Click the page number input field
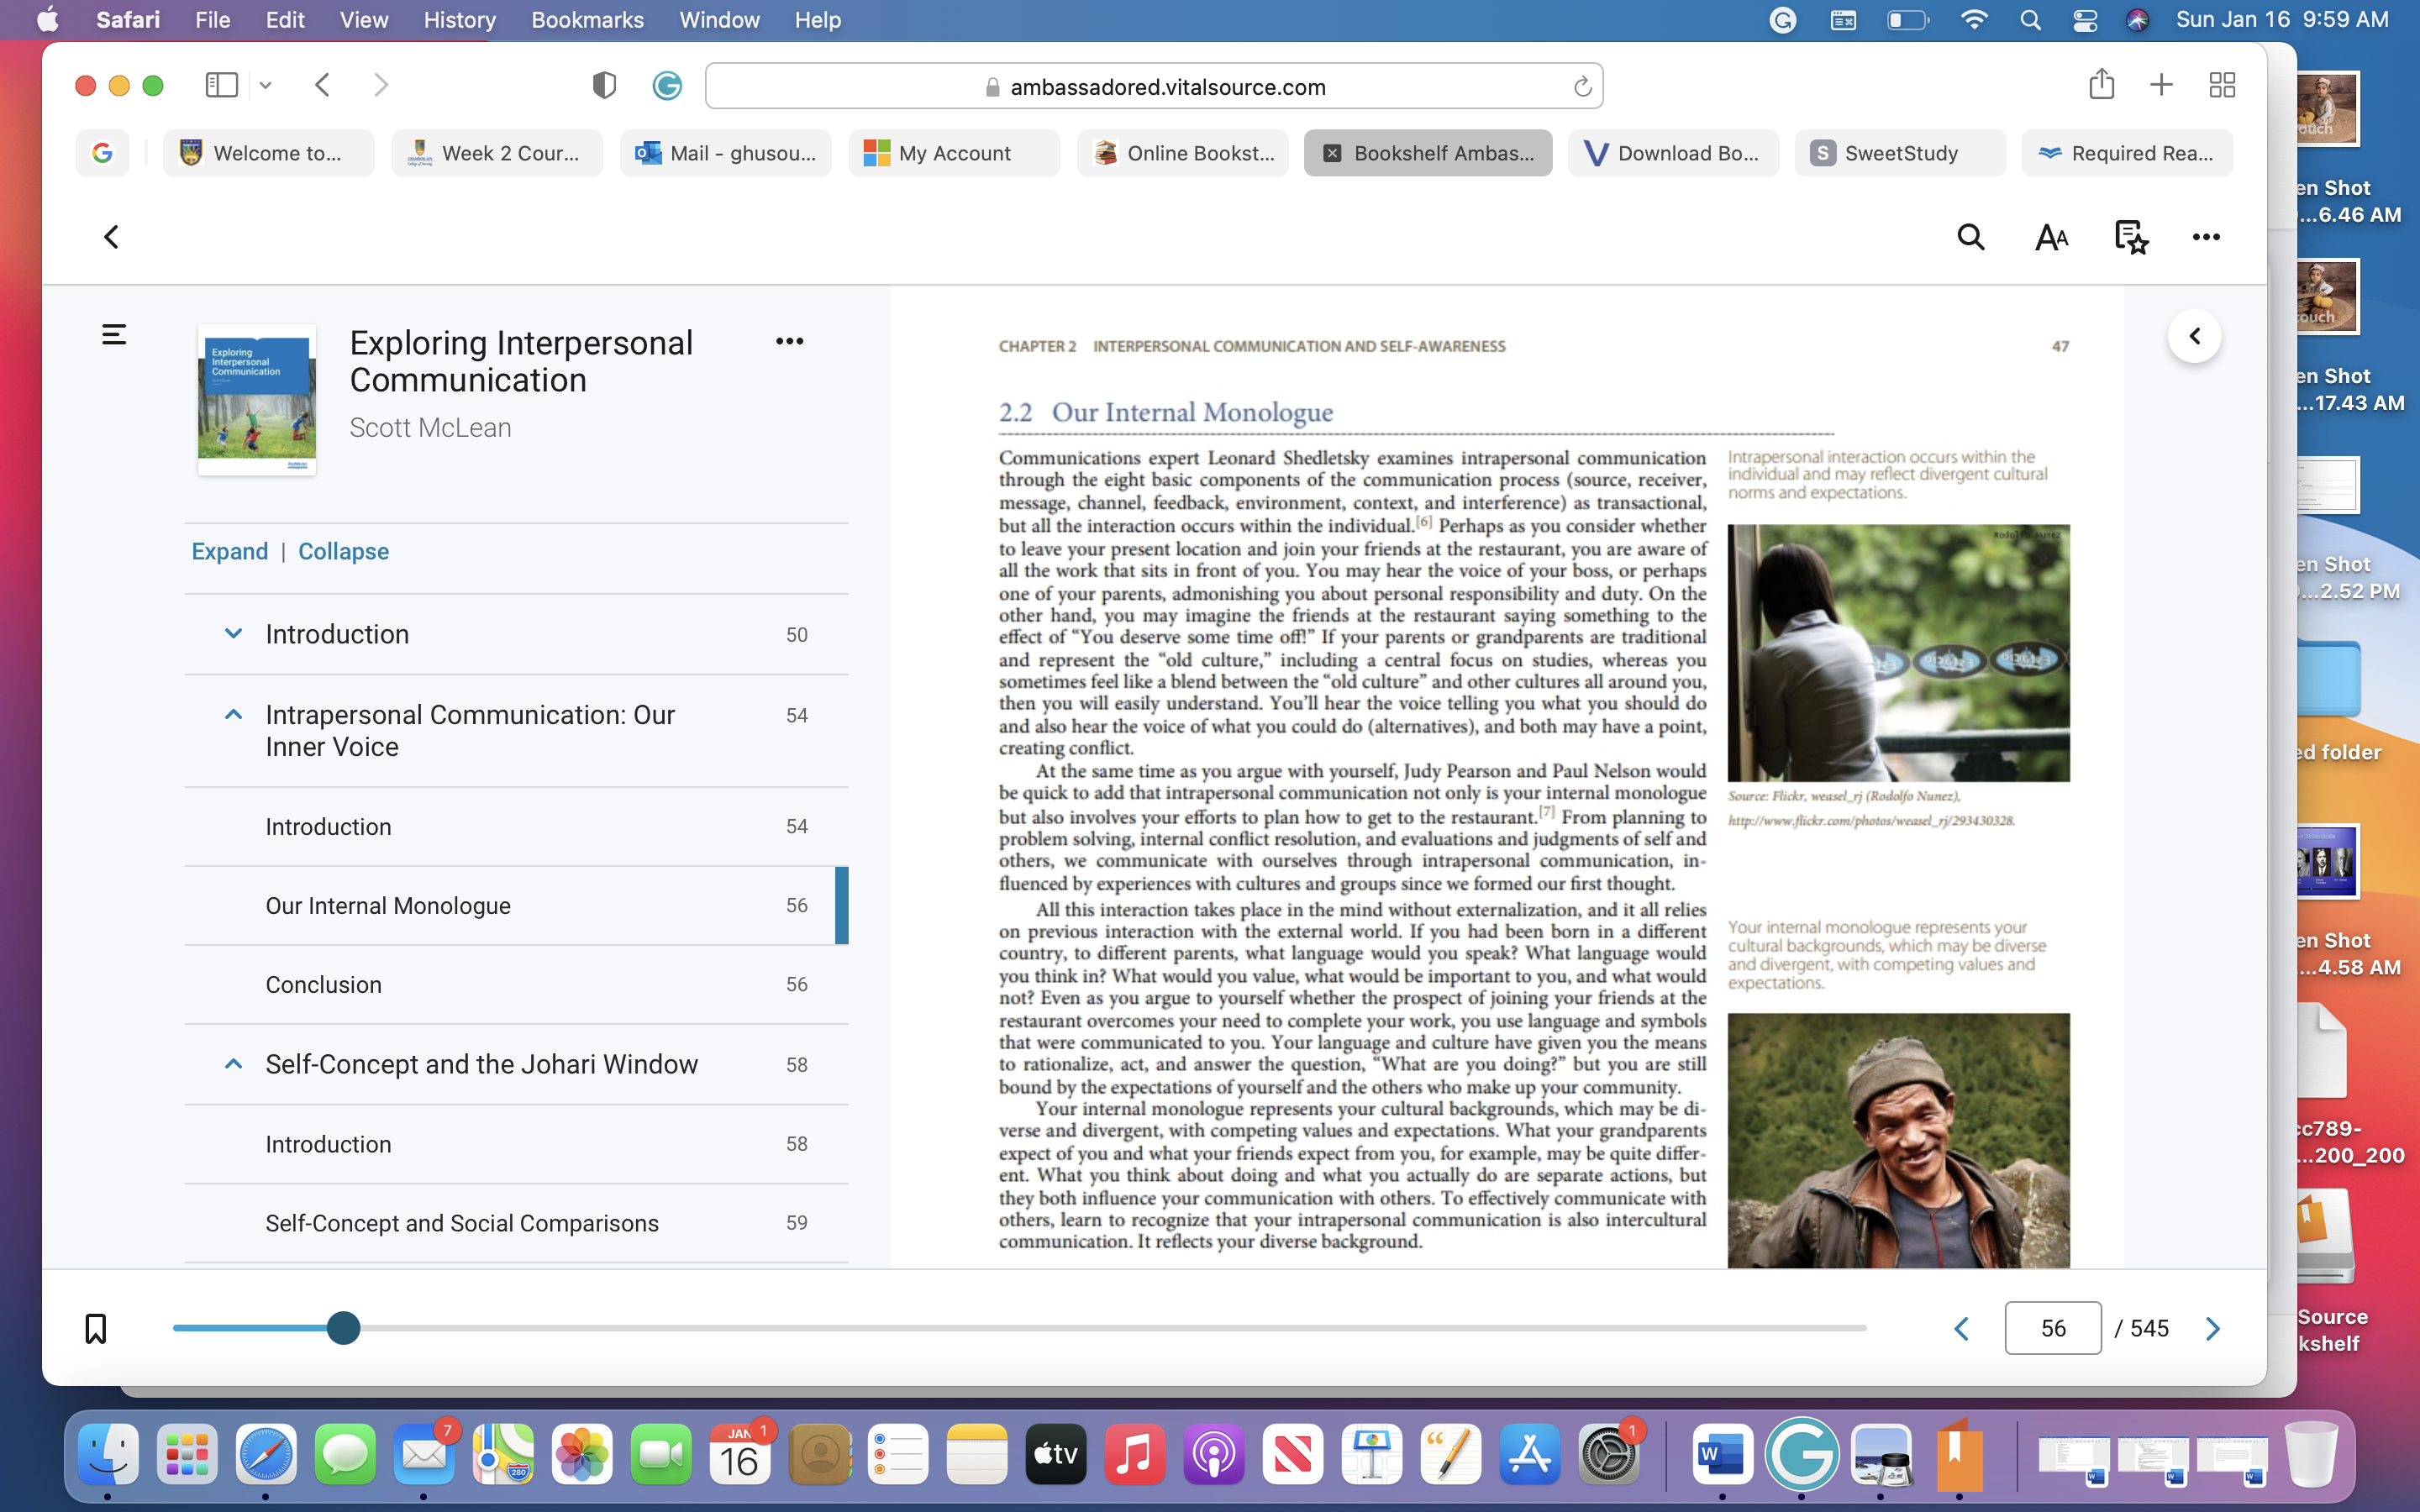Image resolution: width=2420 pixels, height=1512 pixels. 2052,1328
